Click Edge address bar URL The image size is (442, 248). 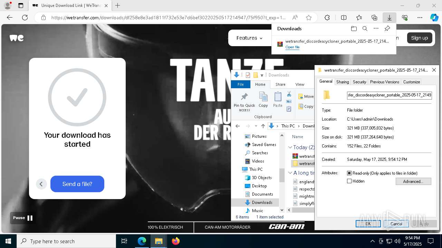point(169,18)
